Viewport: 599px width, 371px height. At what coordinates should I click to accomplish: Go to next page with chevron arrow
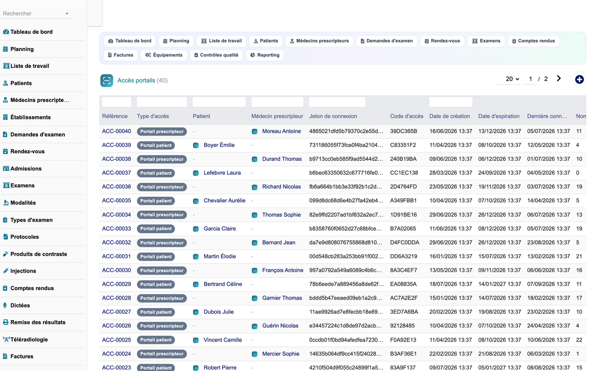[559, 78]
